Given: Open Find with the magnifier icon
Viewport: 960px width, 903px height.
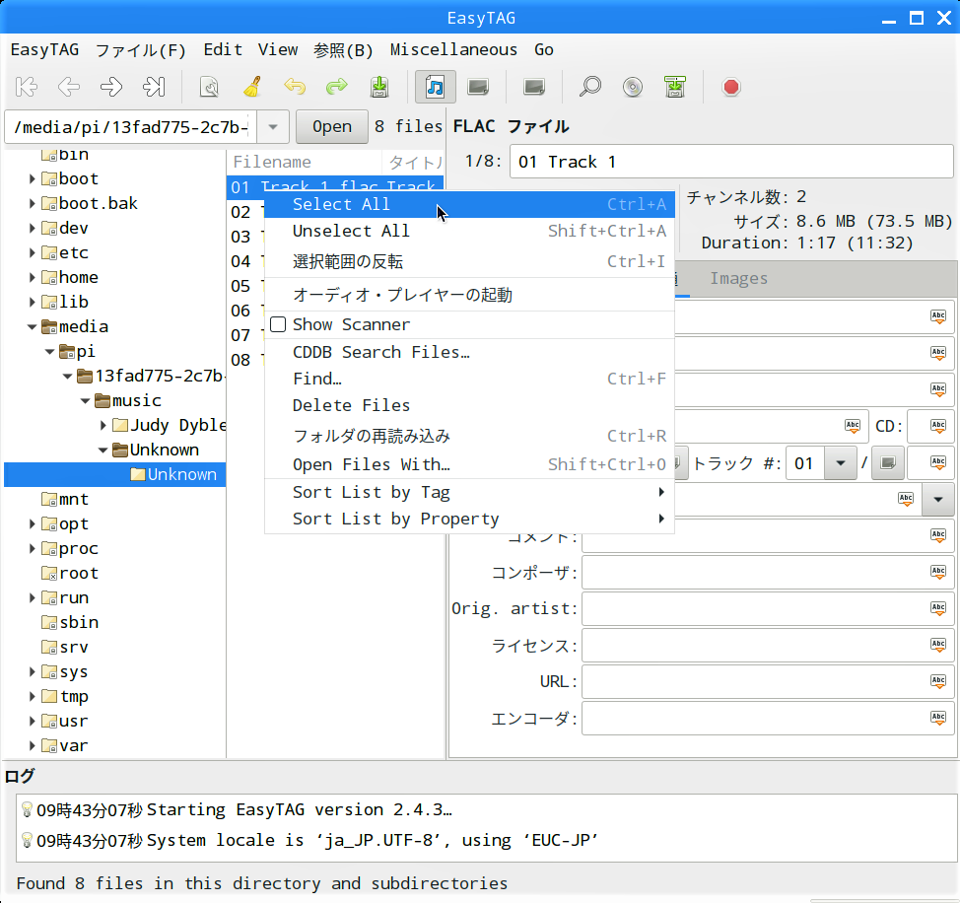Looking at the screenshot, I should (x=590, y=87).
